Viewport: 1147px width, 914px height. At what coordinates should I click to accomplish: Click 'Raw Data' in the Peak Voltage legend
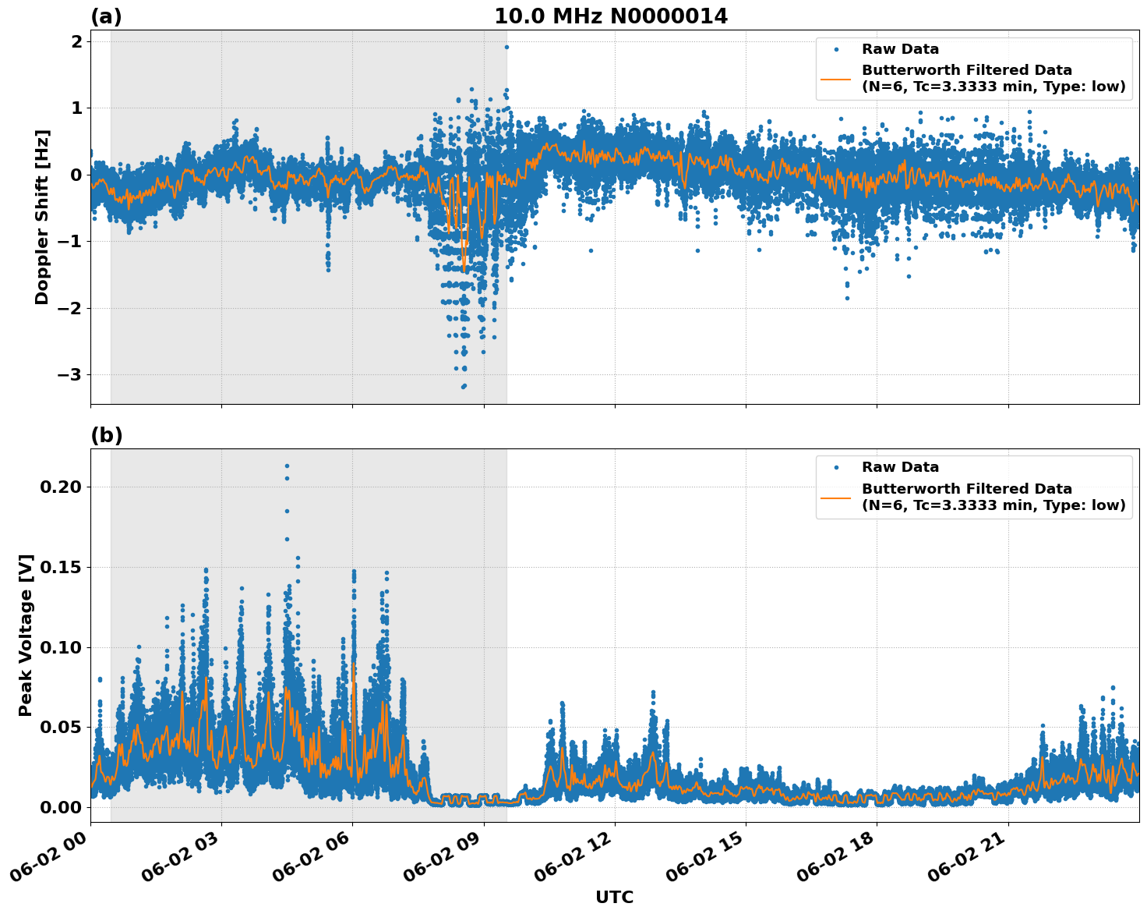(900, 467)
